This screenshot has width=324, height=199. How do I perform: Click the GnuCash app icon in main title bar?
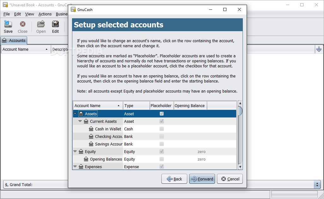[5, 5]
